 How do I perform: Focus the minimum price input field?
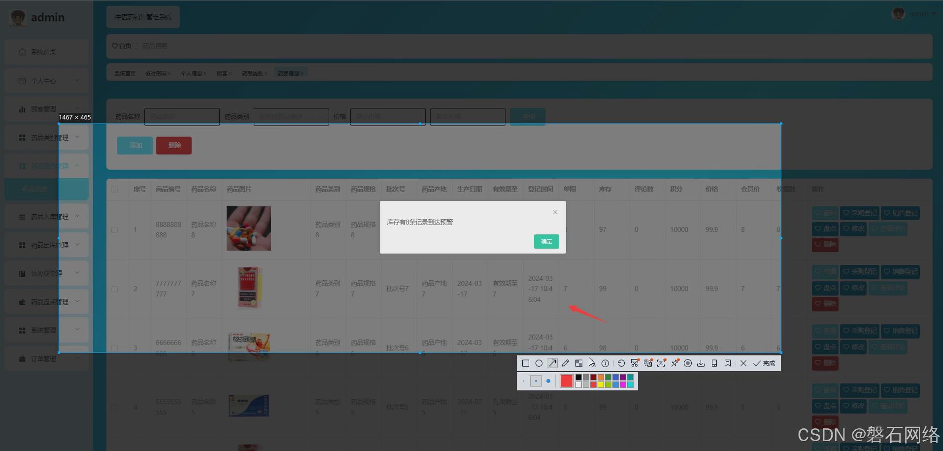[388, 117]
